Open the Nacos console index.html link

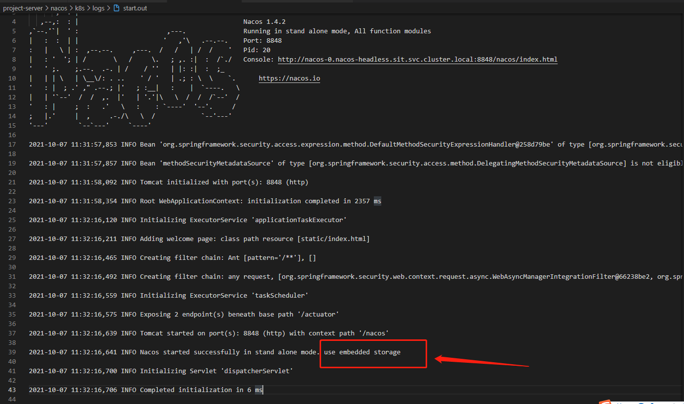(x=417, y=60)
